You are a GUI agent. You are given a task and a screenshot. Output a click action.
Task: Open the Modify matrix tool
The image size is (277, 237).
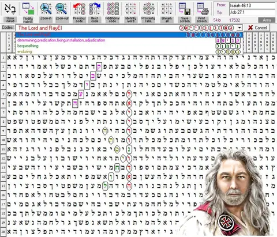[x=28, y=9]
